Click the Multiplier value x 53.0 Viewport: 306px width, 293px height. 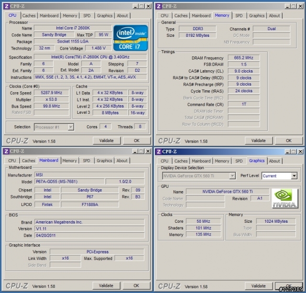52,99
